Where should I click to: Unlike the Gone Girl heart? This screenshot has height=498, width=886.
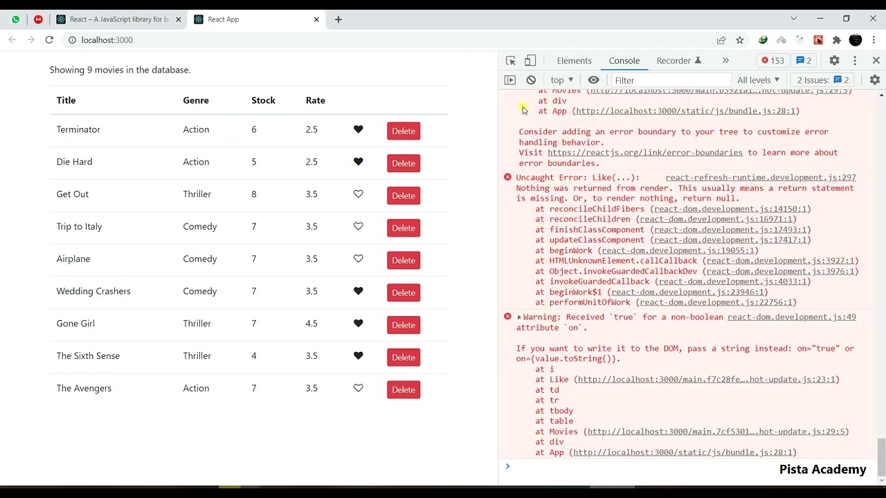point(358,324)
